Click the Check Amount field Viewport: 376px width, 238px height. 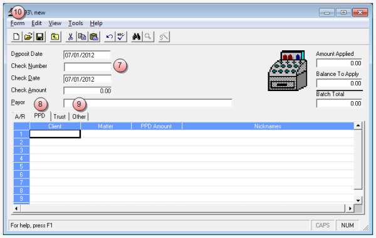(88, 91)
